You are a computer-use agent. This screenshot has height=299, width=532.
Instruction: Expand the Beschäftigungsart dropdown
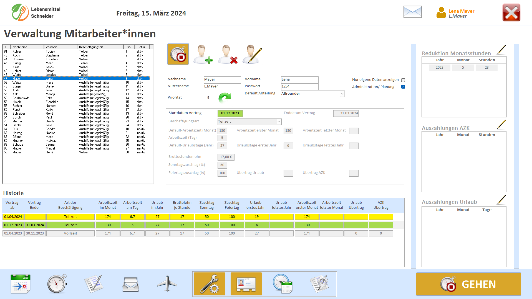tap(279, 122)
